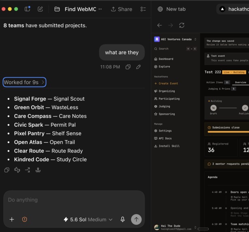Select the Judging & Prizes tab

pyautogui.click(x=222, y=89)
